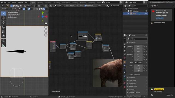Switch to the Shading workspace tab
The width and height of the screenshot is (175, 98).
[x=75, y=2]
